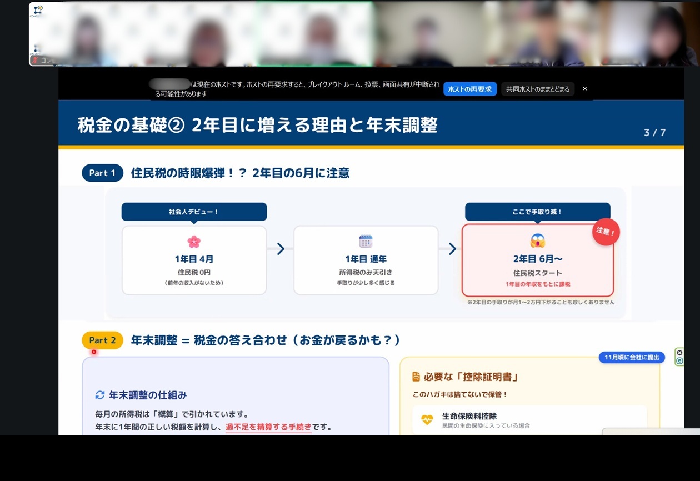Choose 共同ホストのままとどまる option
The width and height of the screenshot is (700, 481).
[x=537, y=89]
